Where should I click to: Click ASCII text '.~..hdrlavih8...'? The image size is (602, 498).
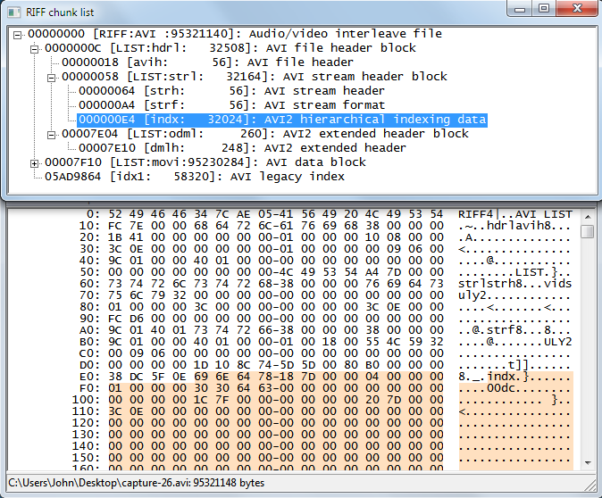click(x=515, y=226)
